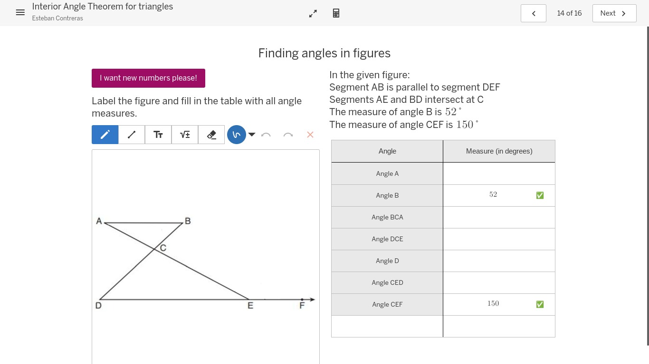Toggle fullscreen expand arrows icon
The image size is (649, 364).
click(313, 13)
